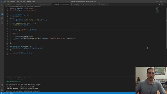Open the Explorer view in activity bar
This screenshot has width=167, height=94.
point(2,5)
